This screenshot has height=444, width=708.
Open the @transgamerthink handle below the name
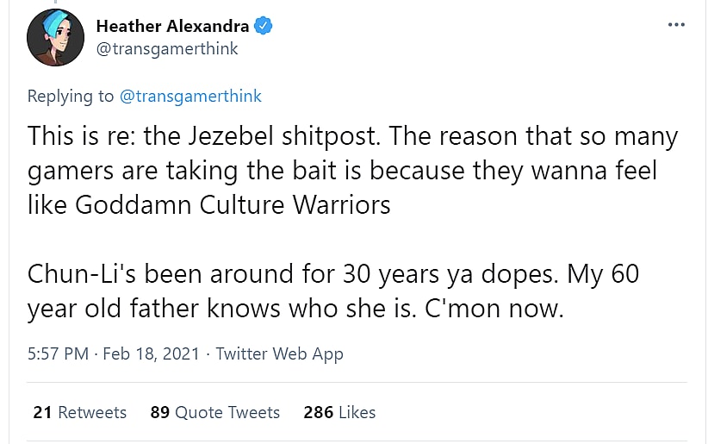point(167,49)
